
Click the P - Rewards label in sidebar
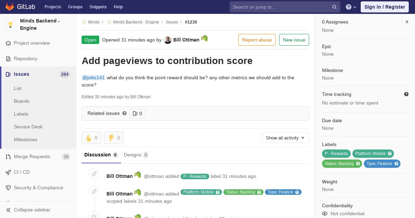tap(336, 154)
